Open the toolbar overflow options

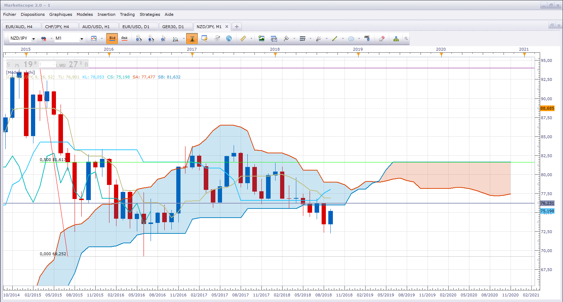(x=406, y=39)
